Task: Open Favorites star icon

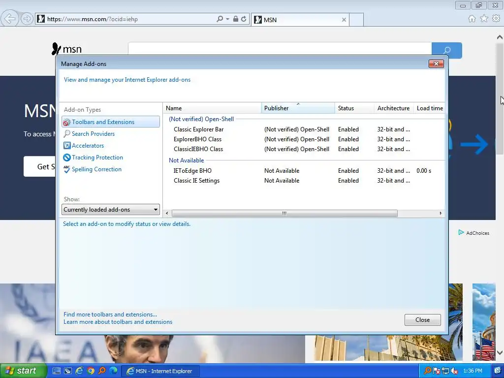Action: 484,19
